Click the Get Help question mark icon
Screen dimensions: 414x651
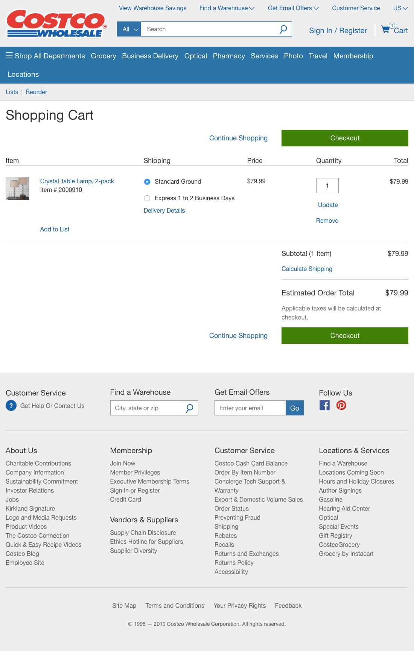click(x=11, y=406)
